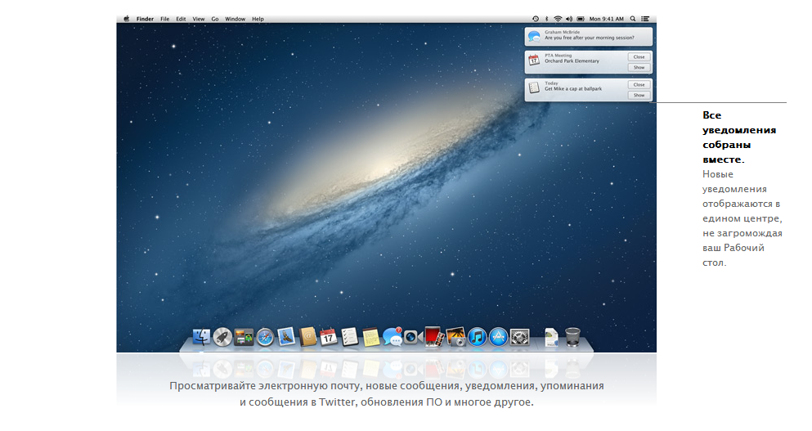Open the Notification Center list icon
The height and width of the screenshot is (431, 812).
coord(645,19)
